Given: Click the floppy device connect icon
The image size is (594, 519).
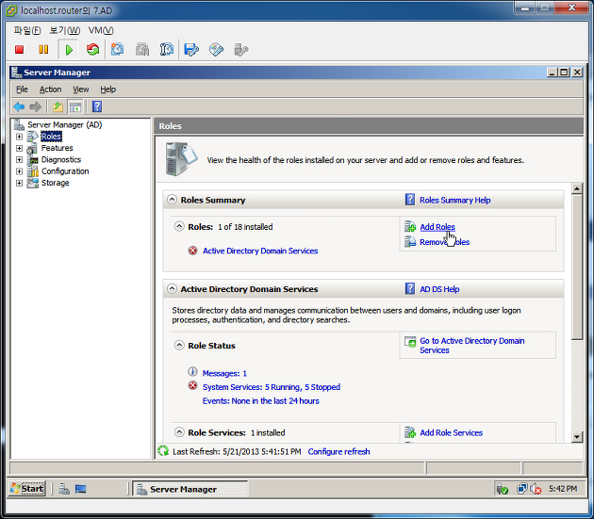Looking at the screenshot, I should [x=191, y=49].
